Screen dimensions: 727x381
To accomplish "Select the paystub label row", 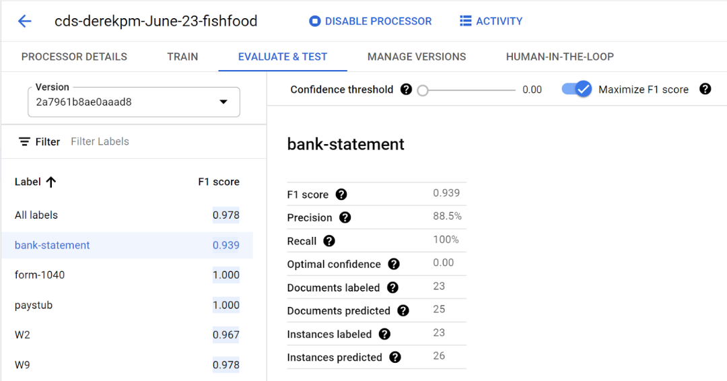I will tap(127, 305).
